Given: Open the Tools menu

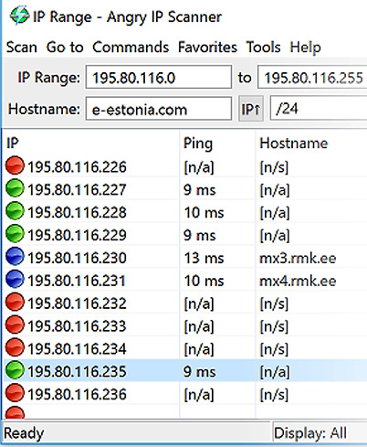Looking at the screenshot, I should coord(263,48).
